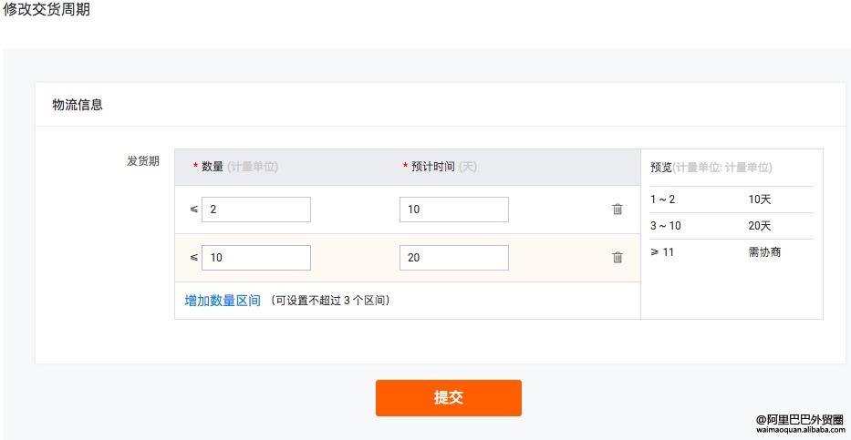This screenshot has height=440, width=851.
Task: Select preview value 需协商
Action: coord(764,252)
